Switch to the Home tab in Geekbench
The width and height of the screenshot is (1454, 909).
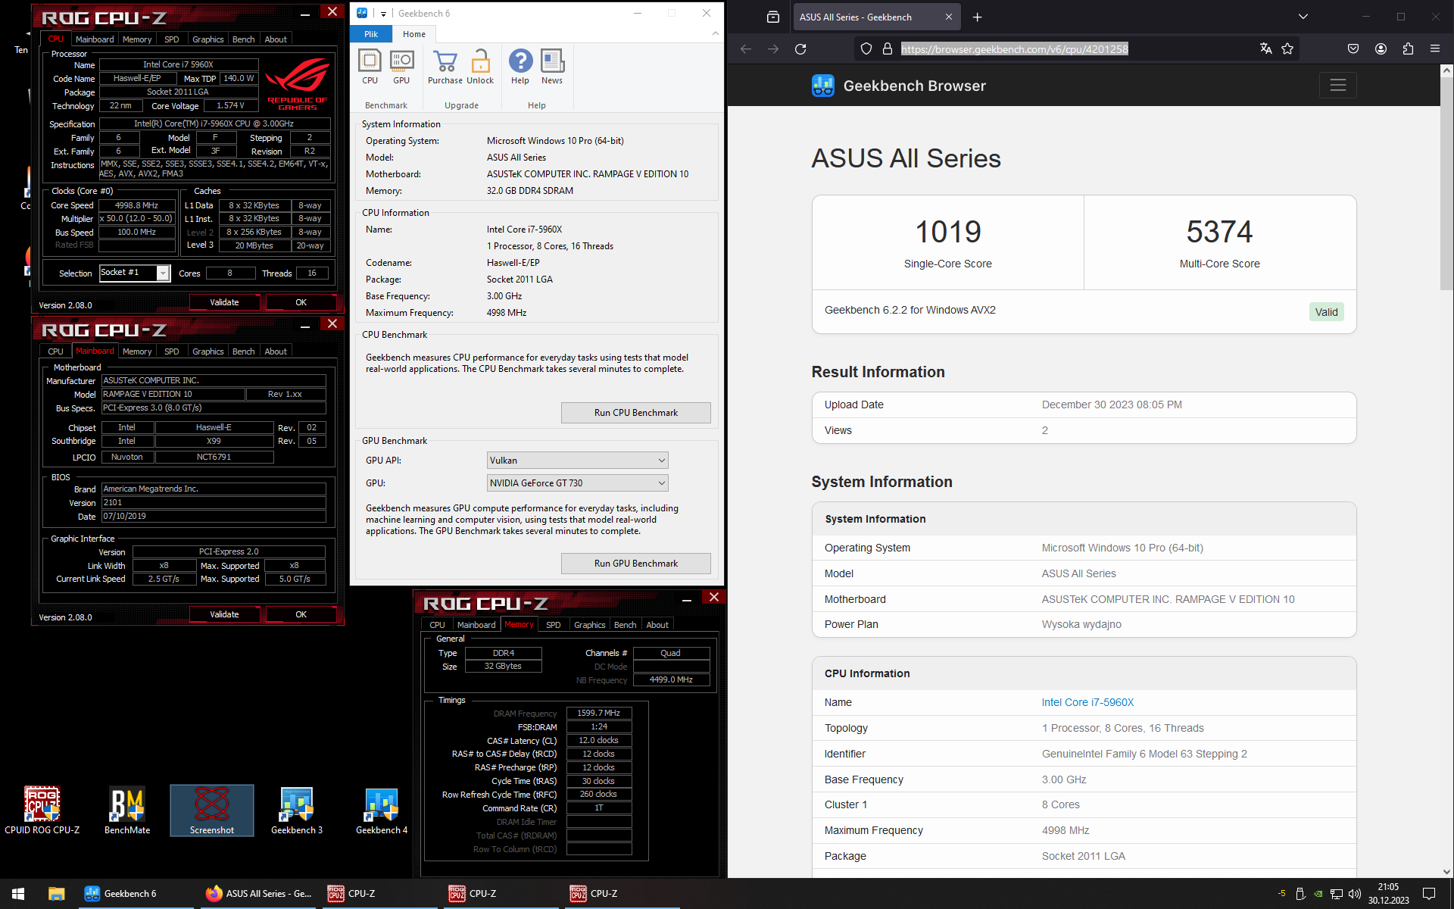[x=414, y=34]
